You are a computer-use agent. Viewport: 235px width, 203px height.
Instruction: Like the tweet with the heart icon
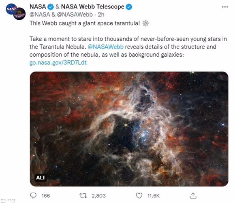coord(139,196)
